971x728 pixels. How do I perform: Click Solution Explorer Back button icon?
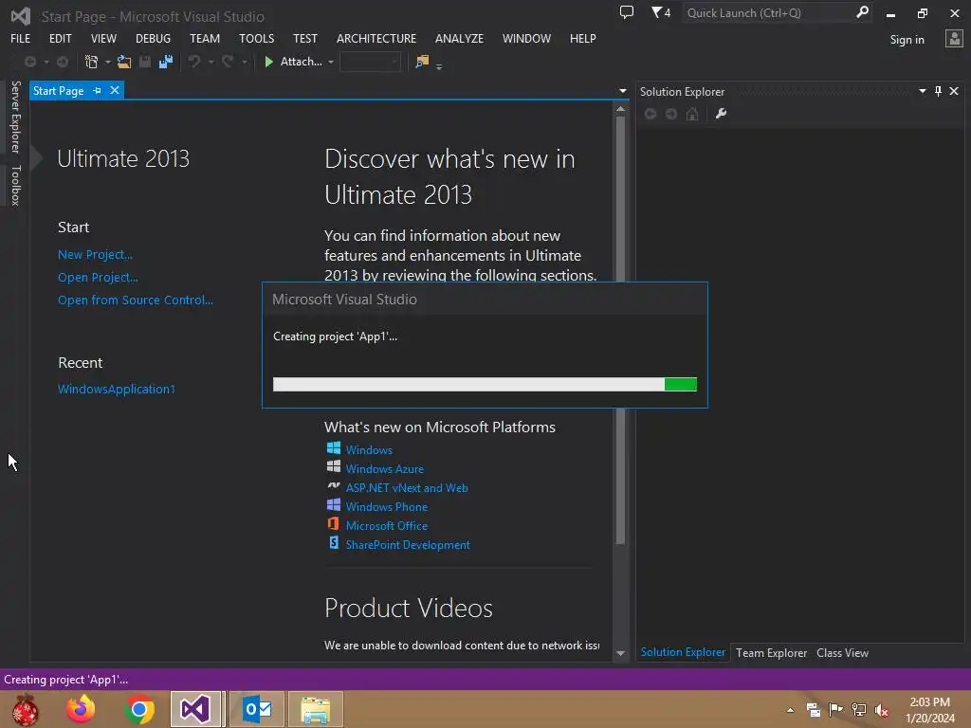tap(650, 114)
